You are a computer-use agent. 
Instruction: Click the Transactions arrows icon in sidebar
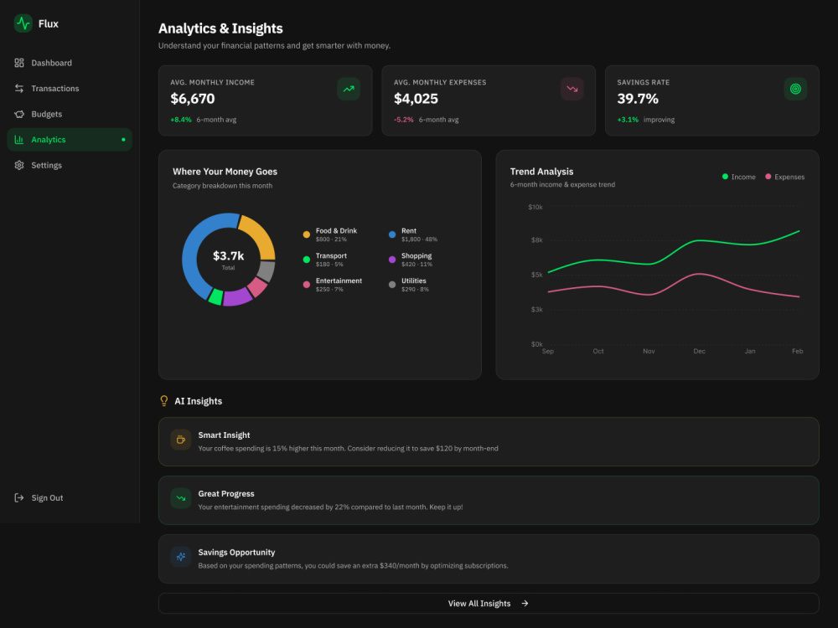point(19,89)
